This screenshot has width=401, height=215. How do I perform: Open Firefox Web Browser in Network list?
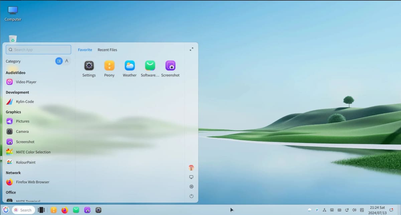tap(32, 182)
